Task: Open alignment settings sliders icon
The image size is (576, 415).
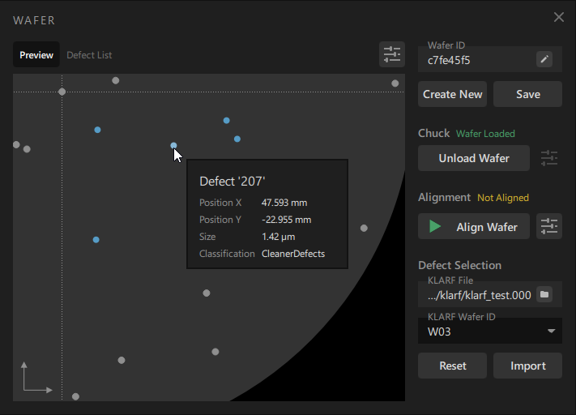Action: pyautogui.click(x=549, y=226)
